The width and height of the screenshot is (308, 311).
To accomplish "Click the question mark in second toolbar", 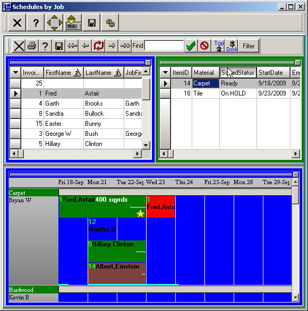I will click(x=45, y=46).
